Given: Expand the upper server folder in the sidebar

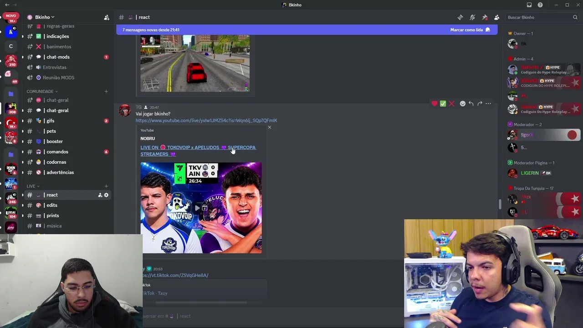Looking at the screenshot, I should 11,94.
